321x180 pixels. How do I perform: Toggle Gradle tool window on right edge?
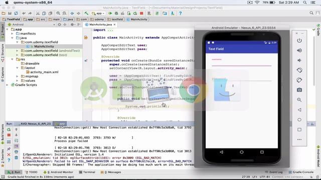click(318, 30)
